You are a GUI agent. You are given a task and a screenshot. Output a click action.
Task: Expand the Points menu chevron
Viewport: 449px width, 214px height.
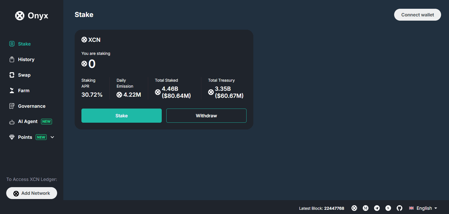coord(52,137)
